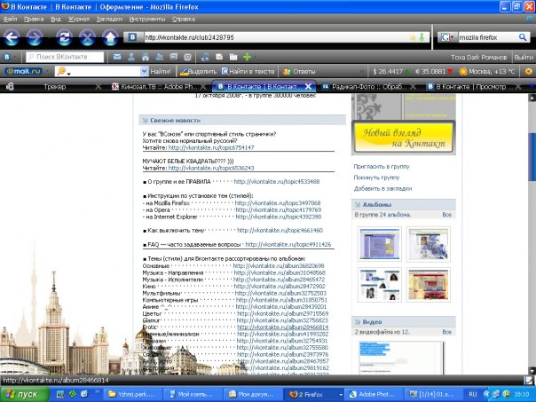The height and width of the screenshot is (402, 536).
Task: Click Выделить highlight button on Mail.ru toolbar
Action: (x=198, y=72)
